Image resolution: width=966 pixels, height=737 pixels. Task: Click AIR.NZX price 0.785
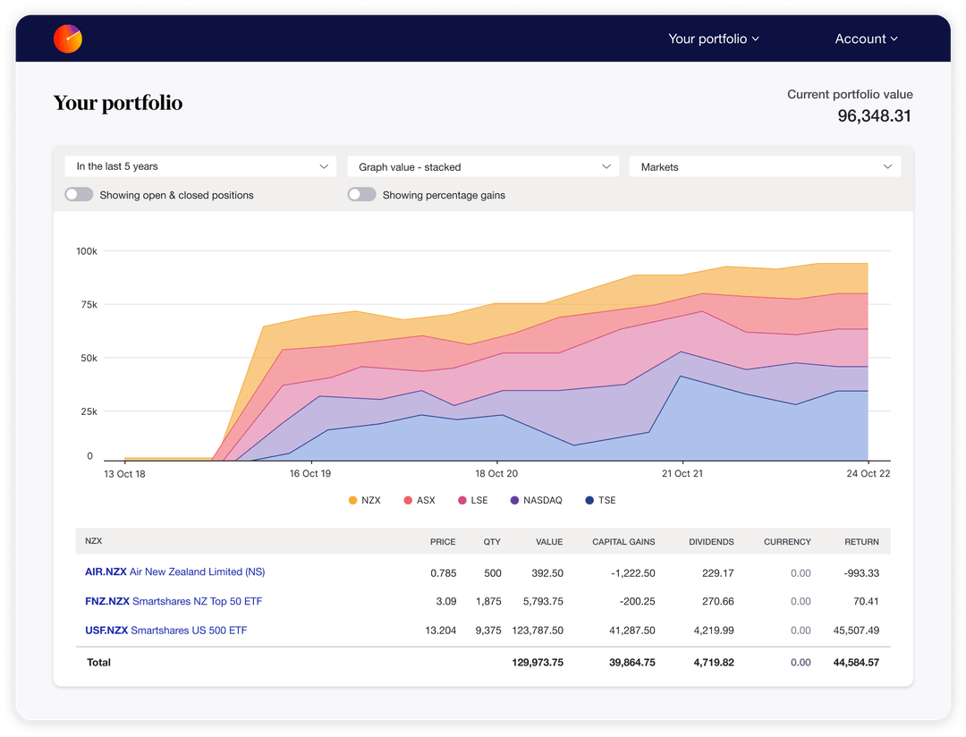tap(443, 573)
